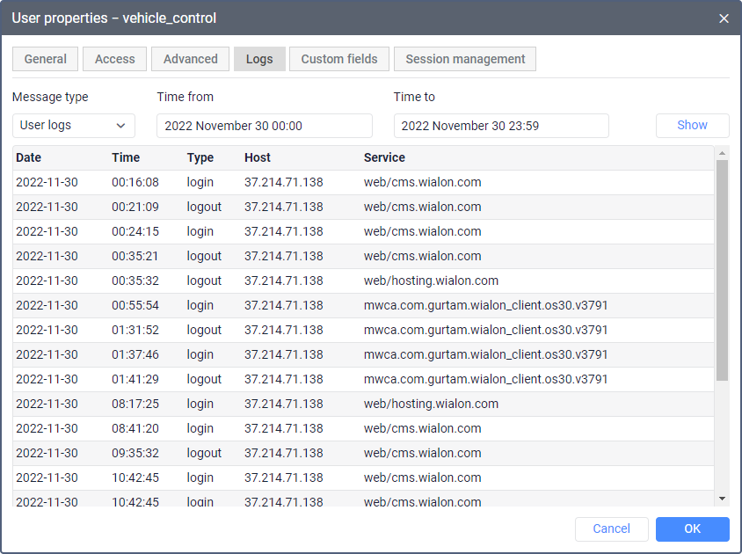Screen dimensions: 742x554
Task: Open the Advanced tab
Action: tap(191, 59)
